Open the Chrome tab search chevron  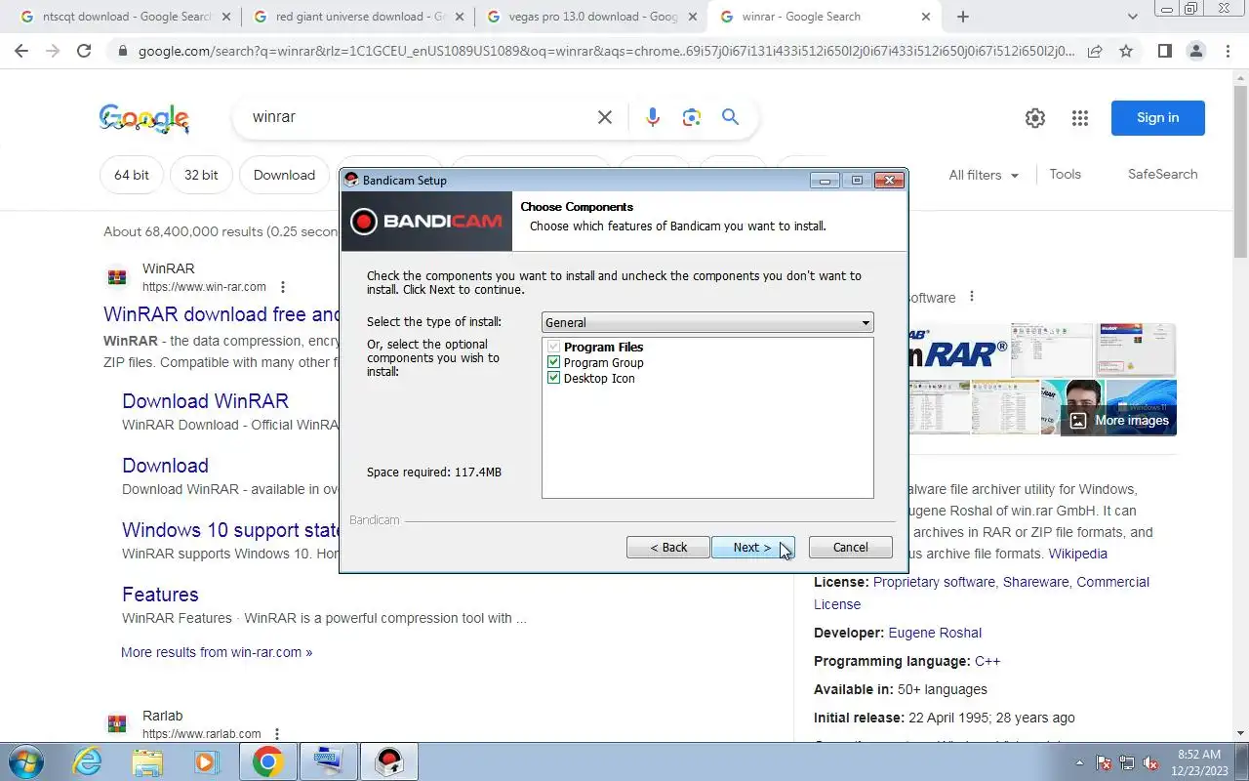(x=1132, y=17)
